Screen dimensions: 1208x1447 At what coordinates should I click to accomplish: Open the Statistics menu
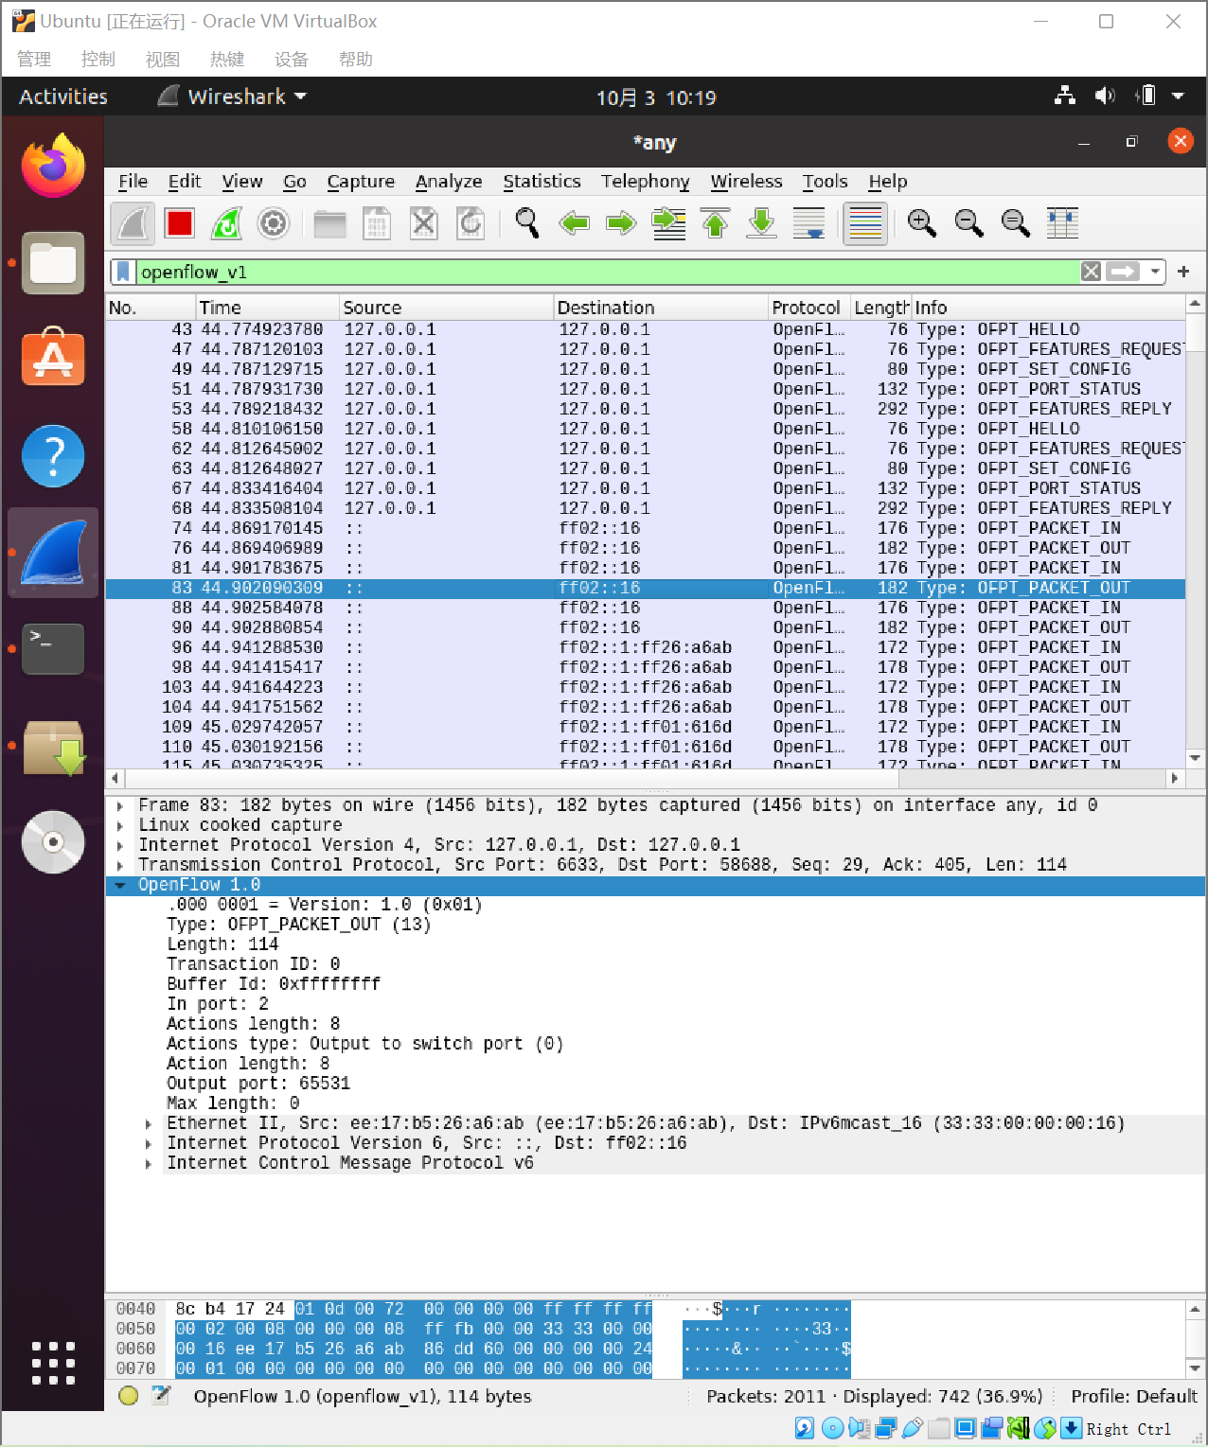[x=542, y=181]
